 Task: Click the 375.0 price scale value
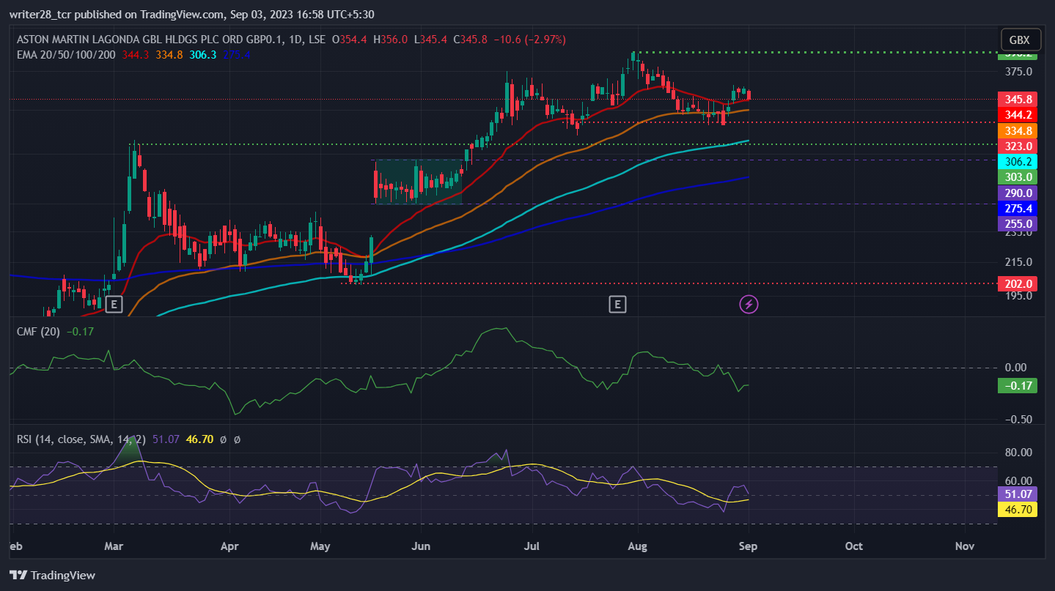click(1019, 72)
